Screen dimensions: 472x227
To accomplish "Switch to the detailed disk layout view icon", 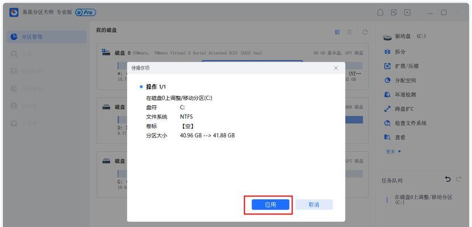I will (x=337, y=32).
